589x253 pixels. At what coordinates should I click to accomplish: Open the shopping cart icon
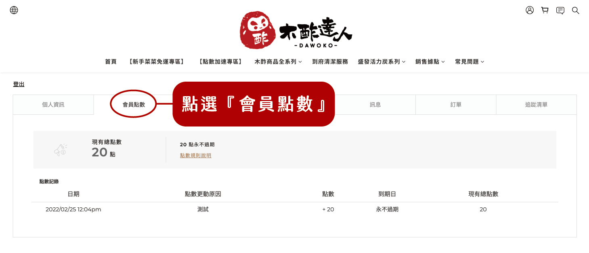tap(545, 10)
